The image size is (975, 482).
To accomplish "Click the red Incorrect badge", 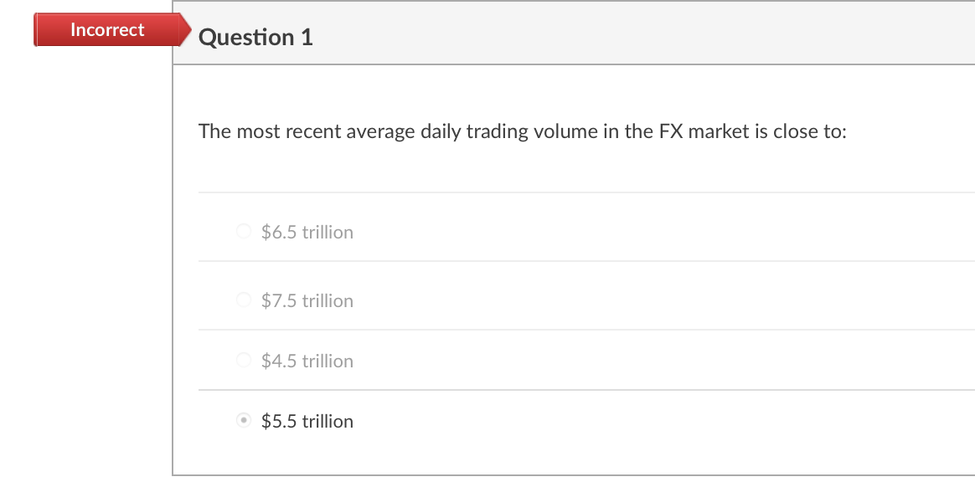I will point(107,29).
